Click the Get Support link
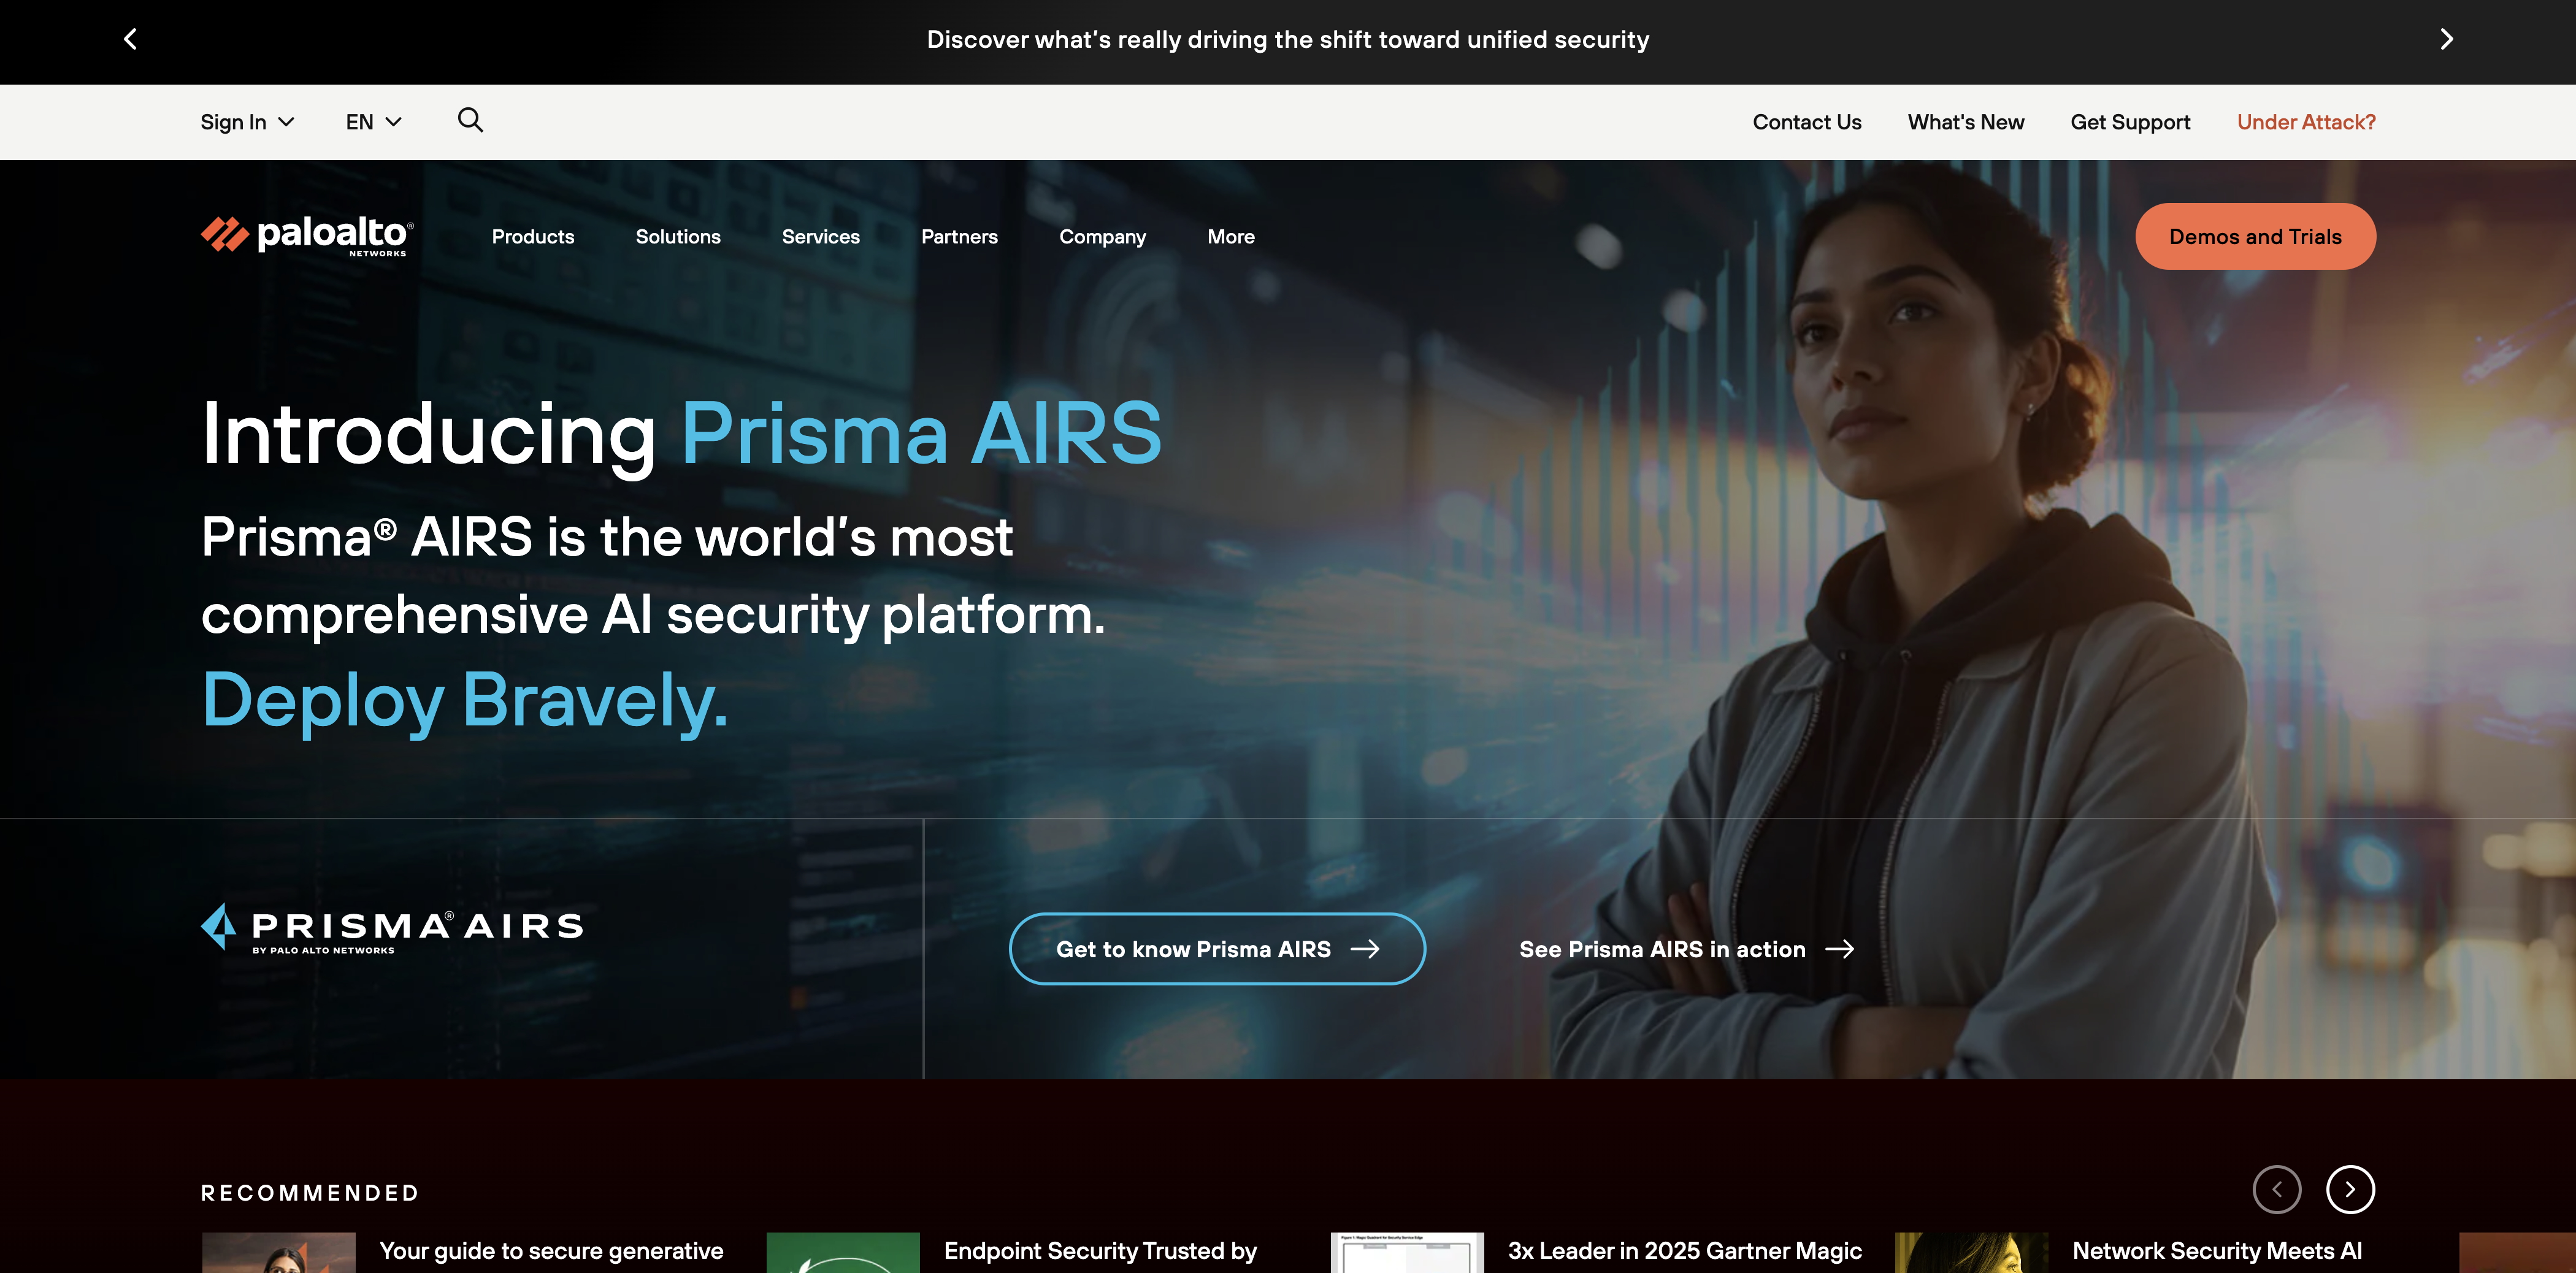Image resolution: width=2576 pixels, height=1273 pixels. 2130,122
